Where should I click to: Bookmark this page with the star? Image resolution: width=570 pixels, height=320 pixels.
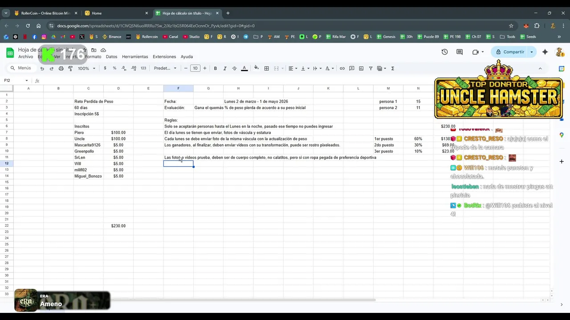(x=511, y=26)
